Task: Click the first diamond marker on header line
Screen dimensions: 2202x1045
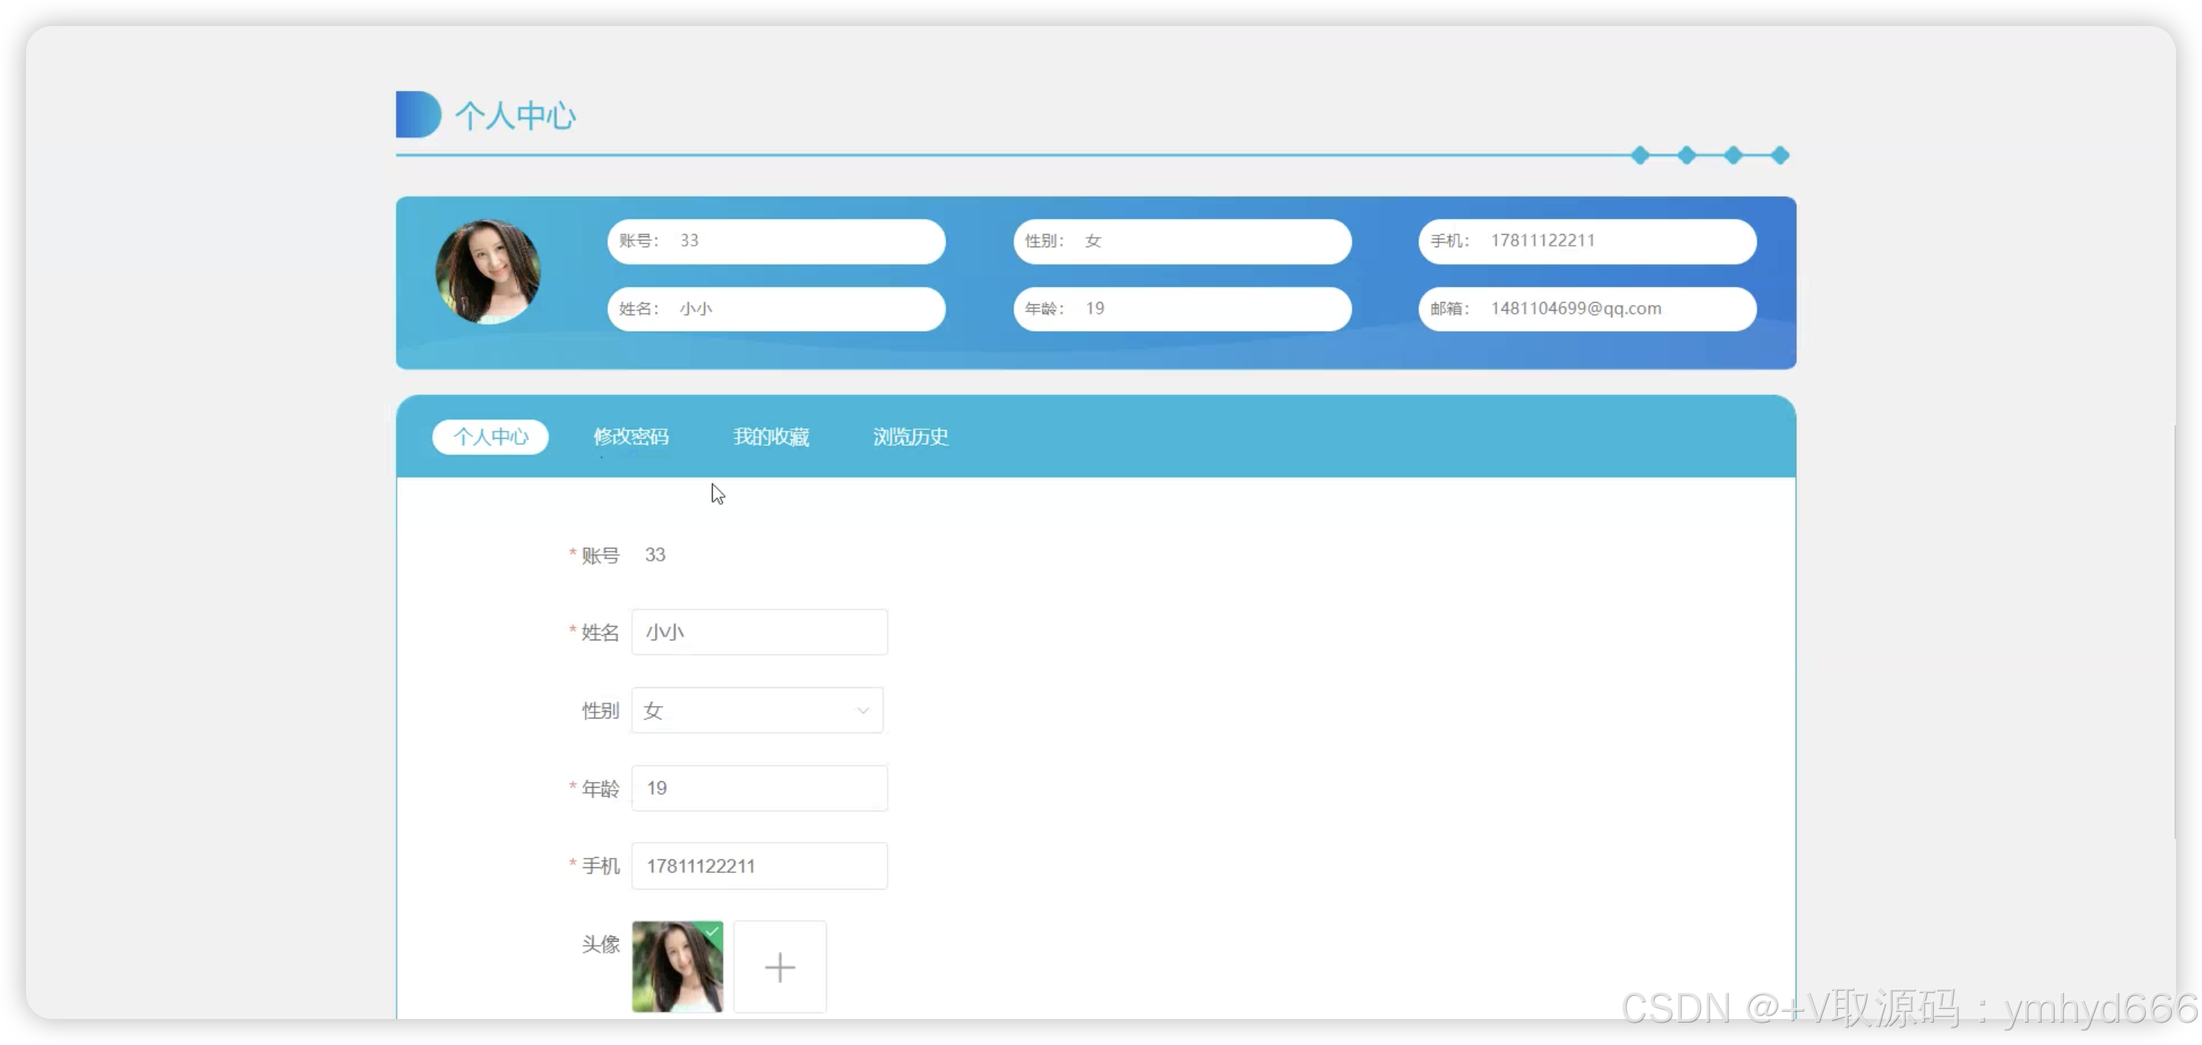Action: pos(1640,155)
